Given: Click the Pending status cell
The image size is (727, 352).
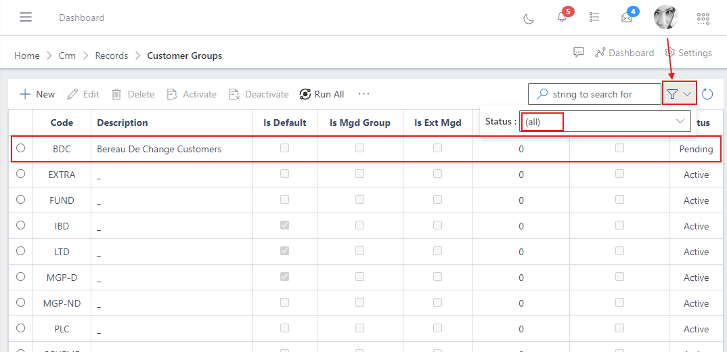Looking at the screenshot, I should 696,150.
